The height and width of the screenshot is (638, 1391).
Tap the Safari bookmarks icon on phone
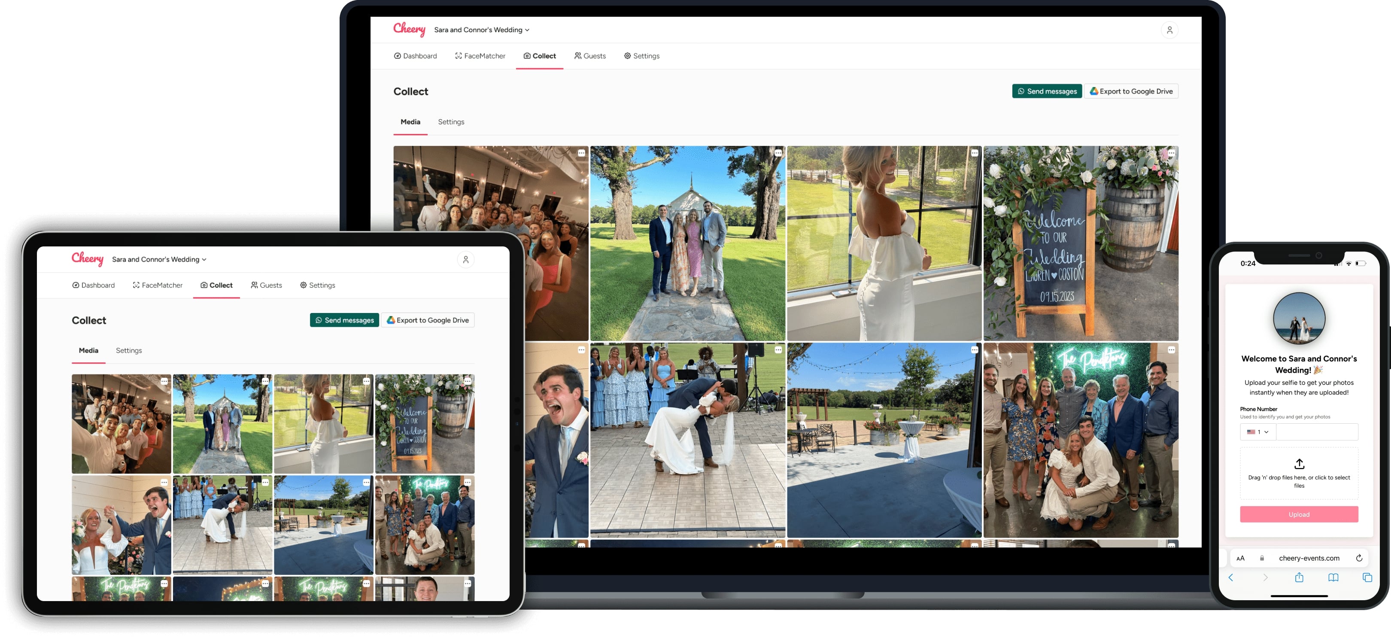pyautogui.click(x=1333, y=577)
